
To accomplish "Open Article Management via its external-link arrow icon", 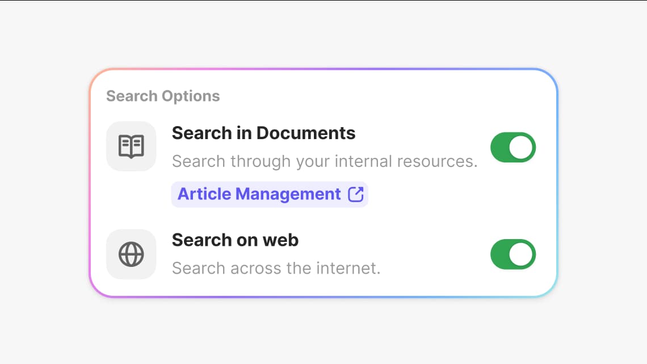I will (x=356, y=194).
